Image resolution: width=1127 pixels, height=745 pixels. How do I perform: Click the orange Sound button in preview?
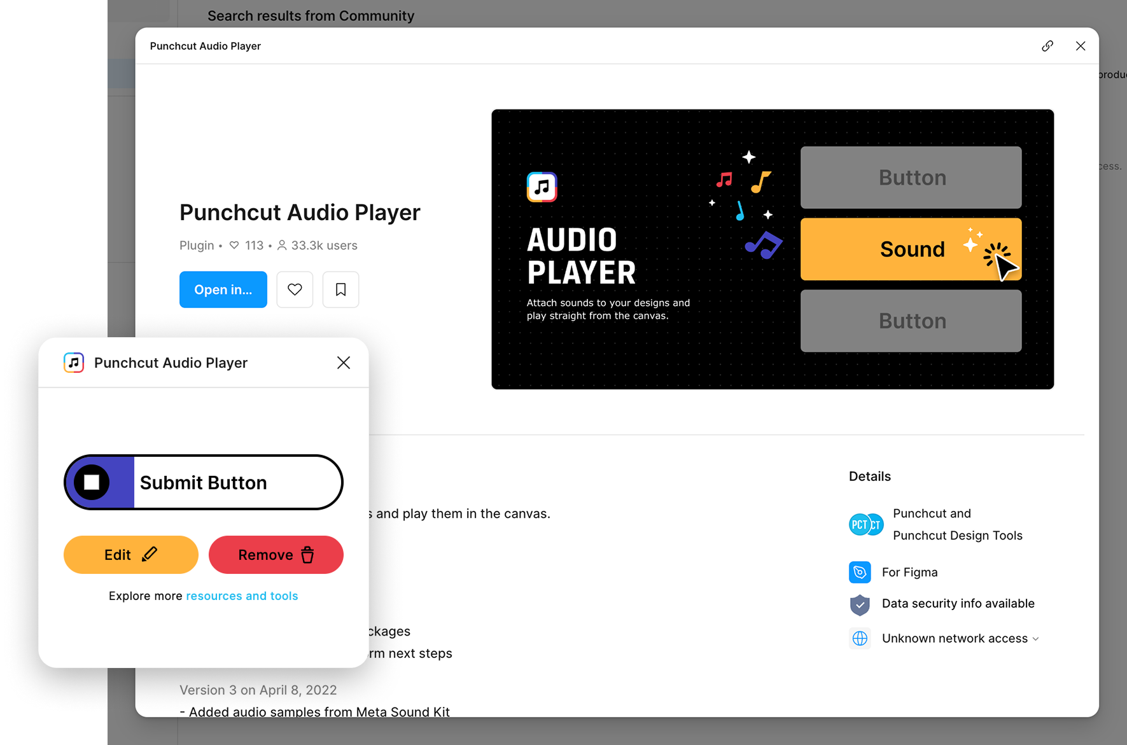pyautogui.click(x=911, y=249)
